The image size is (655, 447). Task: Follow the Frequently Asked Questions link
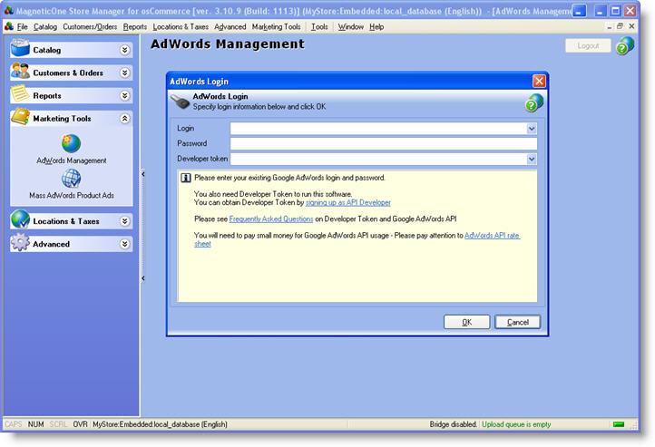pyautogui.click(x=270, y=219)
